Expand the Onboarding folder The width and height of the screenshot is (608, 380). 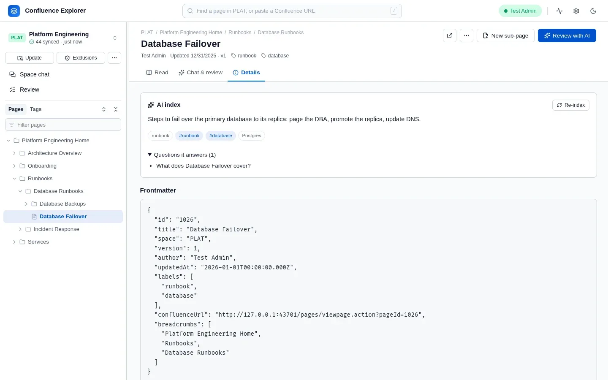pos(14,166)
